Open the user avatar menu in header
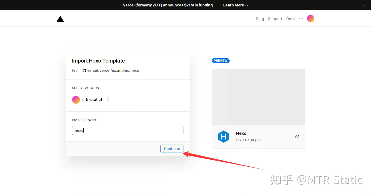Screen dimensions: 371x194 click(x=310, y=19)
